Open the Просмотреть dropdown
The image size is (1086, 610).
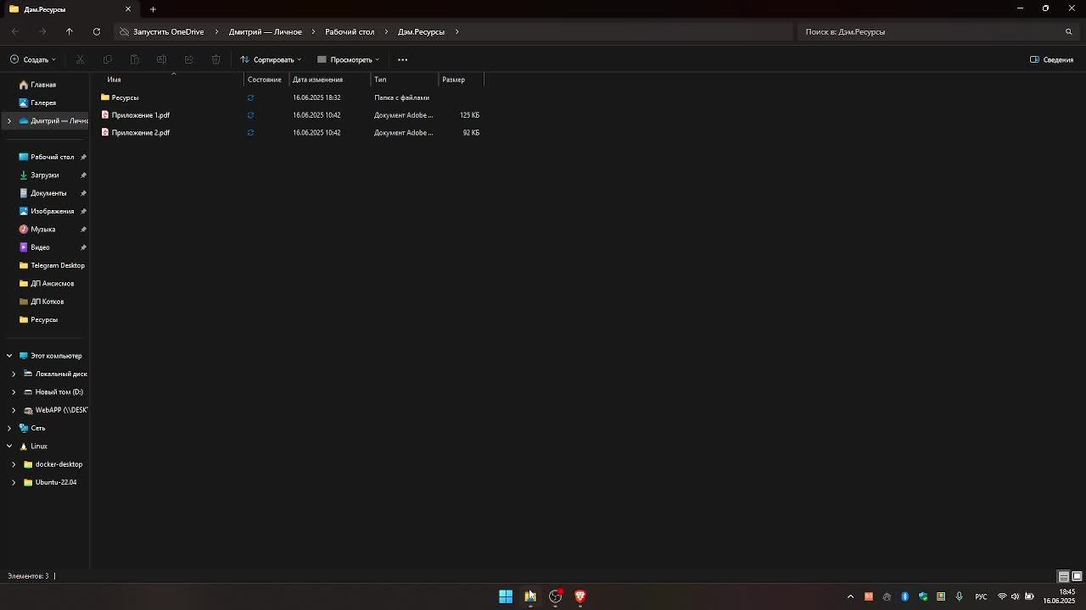(x=348, y=59)
